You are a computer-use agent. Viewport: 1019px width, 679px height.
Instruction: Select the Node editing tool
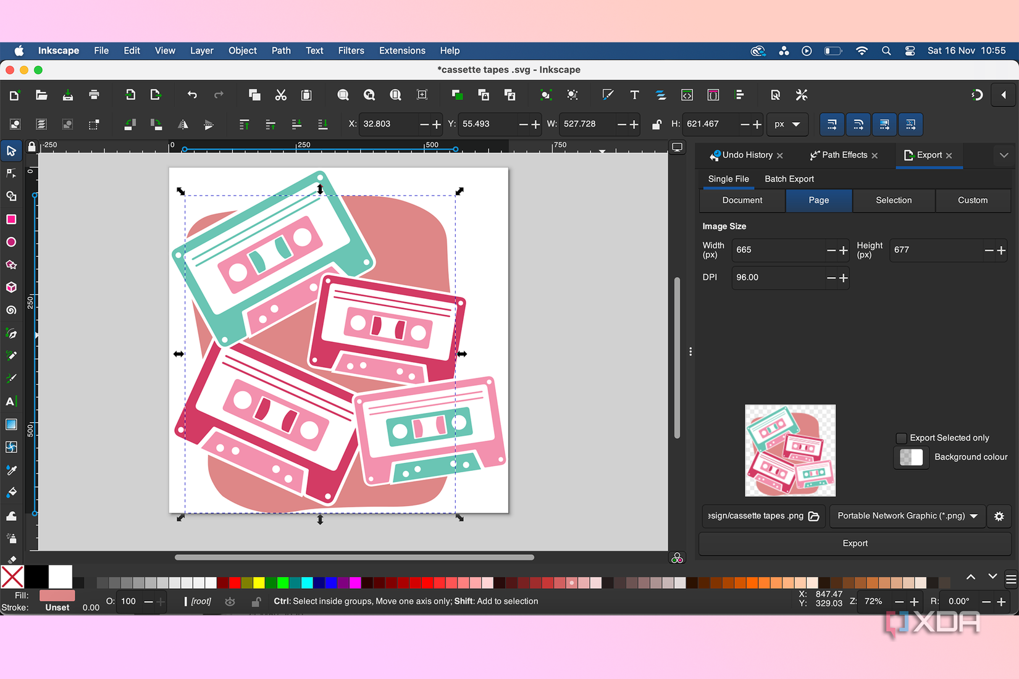(x=11, y=173)
